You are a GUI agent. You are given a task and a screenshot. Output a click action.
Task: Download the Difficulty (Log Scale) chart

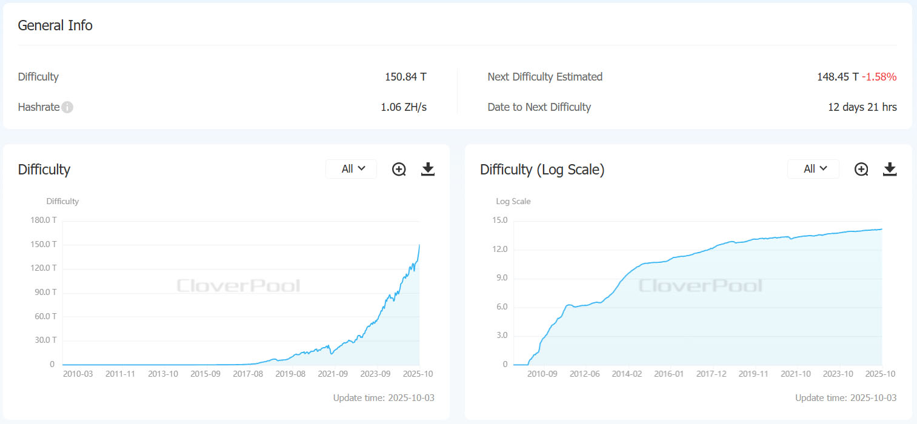point(890,170)
